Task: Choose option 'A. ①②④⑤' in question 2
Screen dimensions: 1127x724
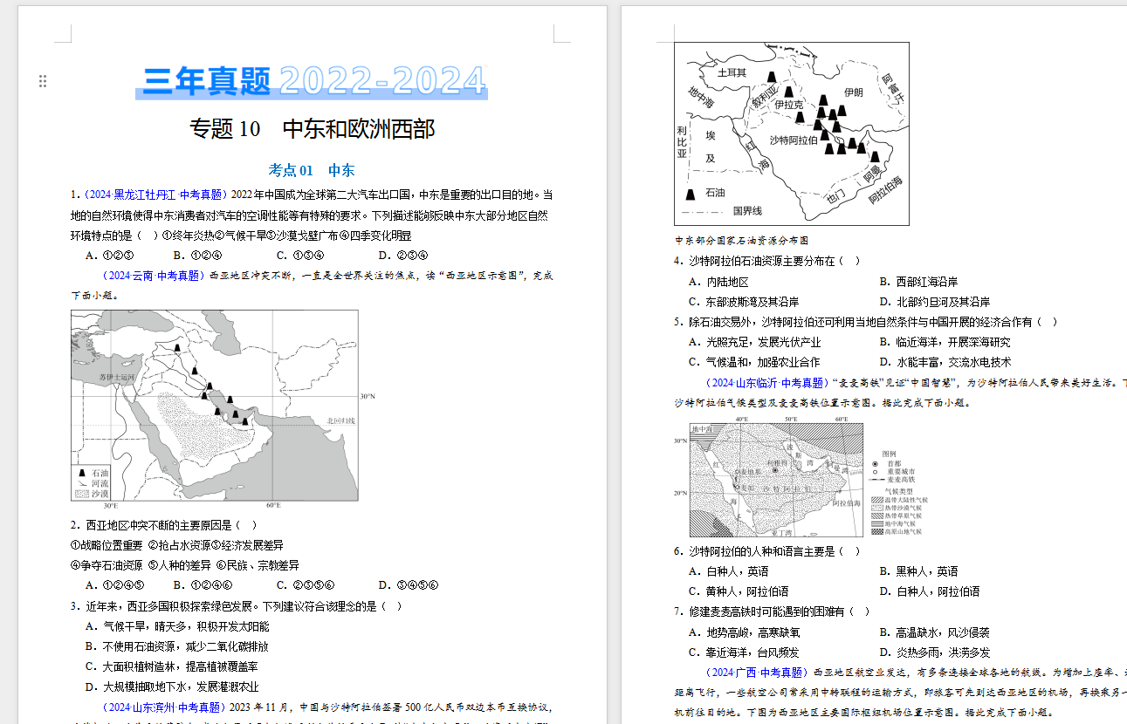Action: click(114, 585)
